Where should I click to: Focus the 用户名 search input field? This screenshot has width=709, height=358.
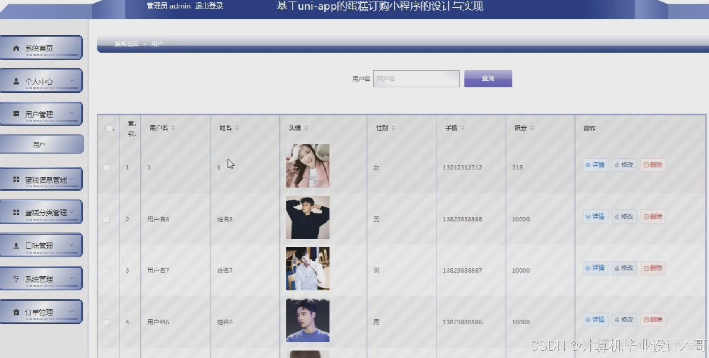(x=416, y=79)
